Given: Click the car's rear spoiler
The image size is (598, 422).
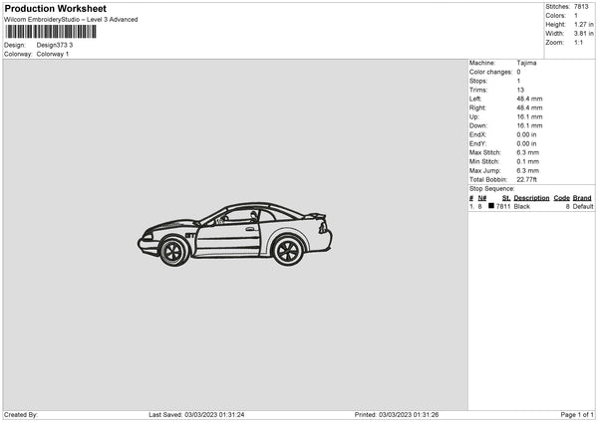Looking at the screenshot, I should (315, 217).
